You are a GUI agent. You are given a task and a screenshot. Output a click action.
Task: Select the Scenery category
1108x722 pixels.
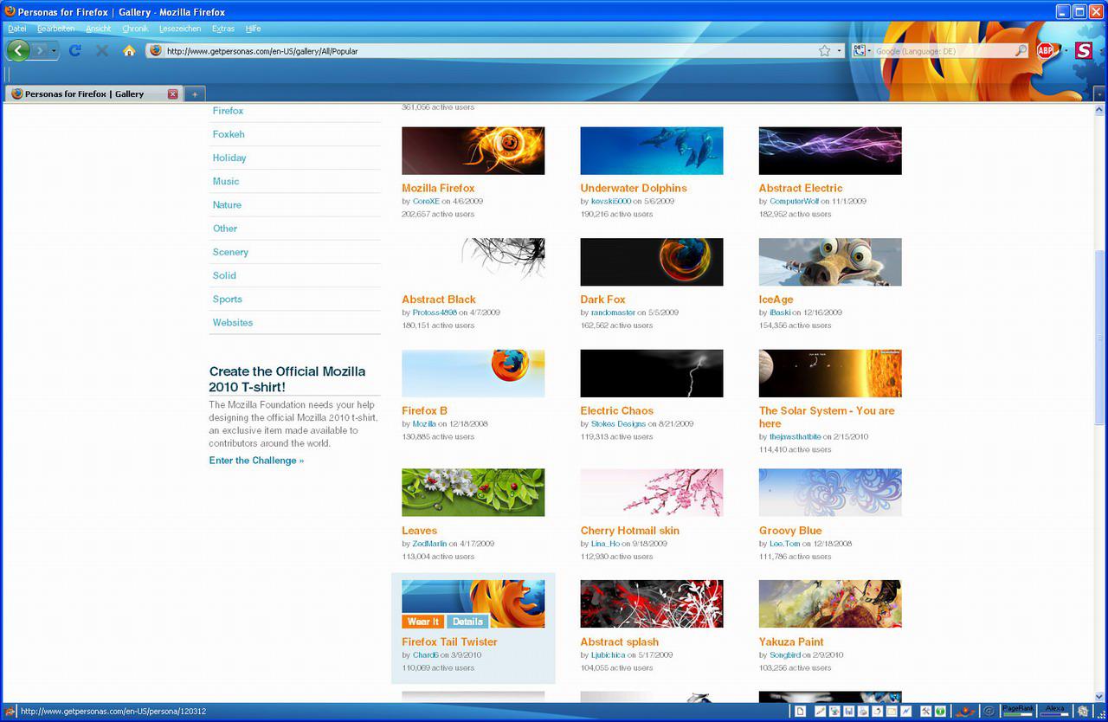tap(230, 252)
